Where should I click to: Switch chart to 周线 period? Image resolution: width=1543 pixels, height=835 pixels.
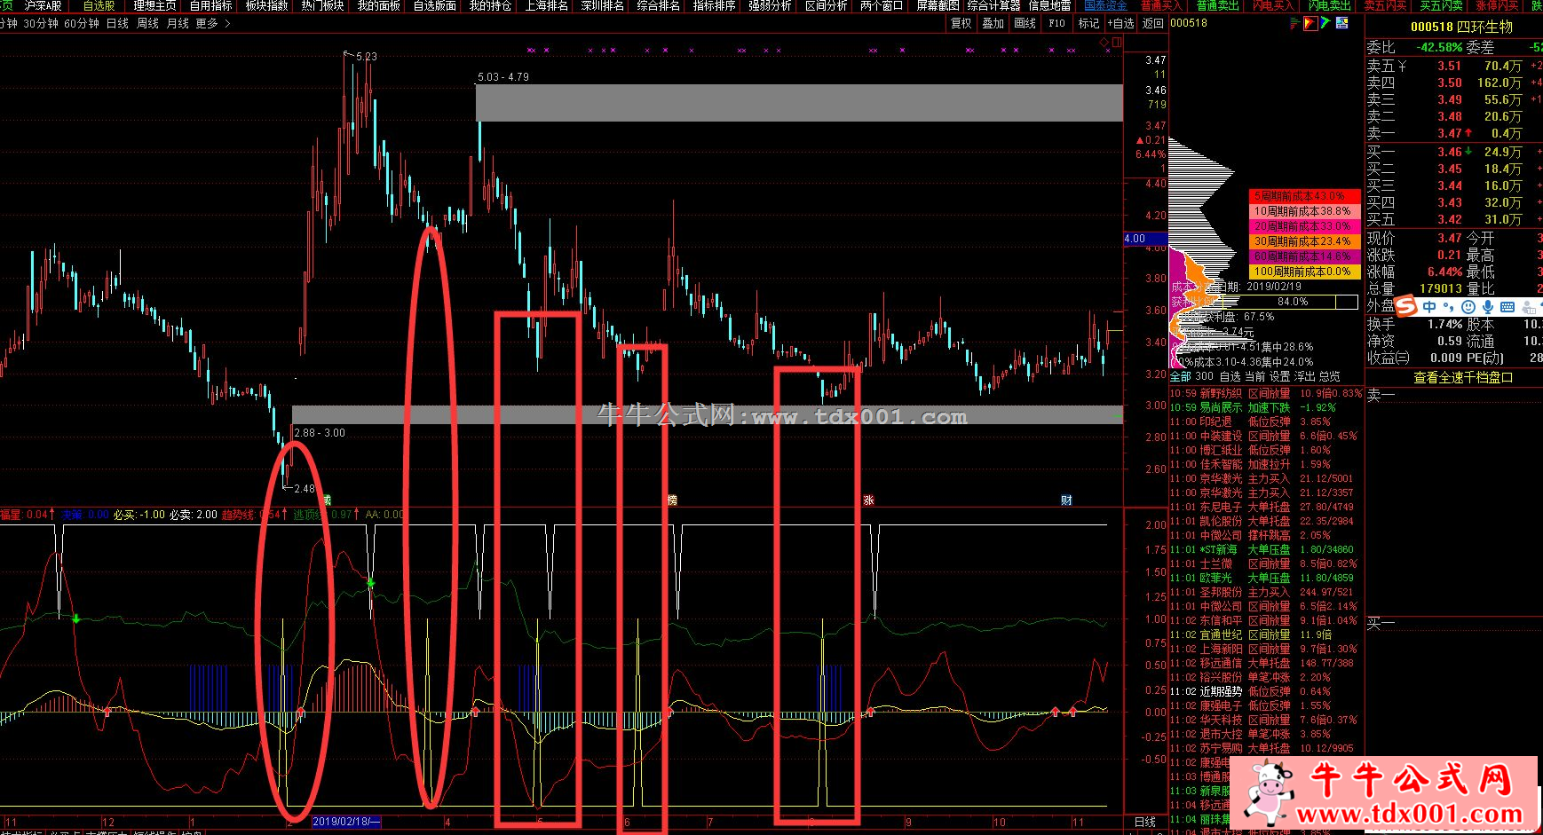[x=147, y=23]
